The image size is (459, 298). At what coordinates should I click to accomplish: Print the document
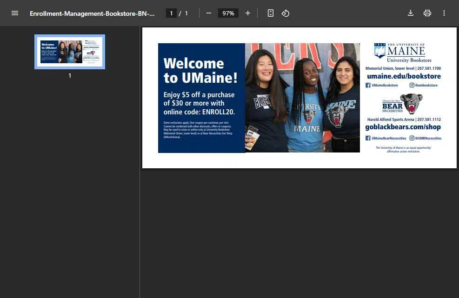(x=427, y=13)
